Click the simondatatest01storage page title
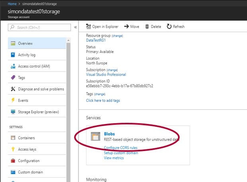The width and height of the screenshot is (247, 182). [34, 12]
